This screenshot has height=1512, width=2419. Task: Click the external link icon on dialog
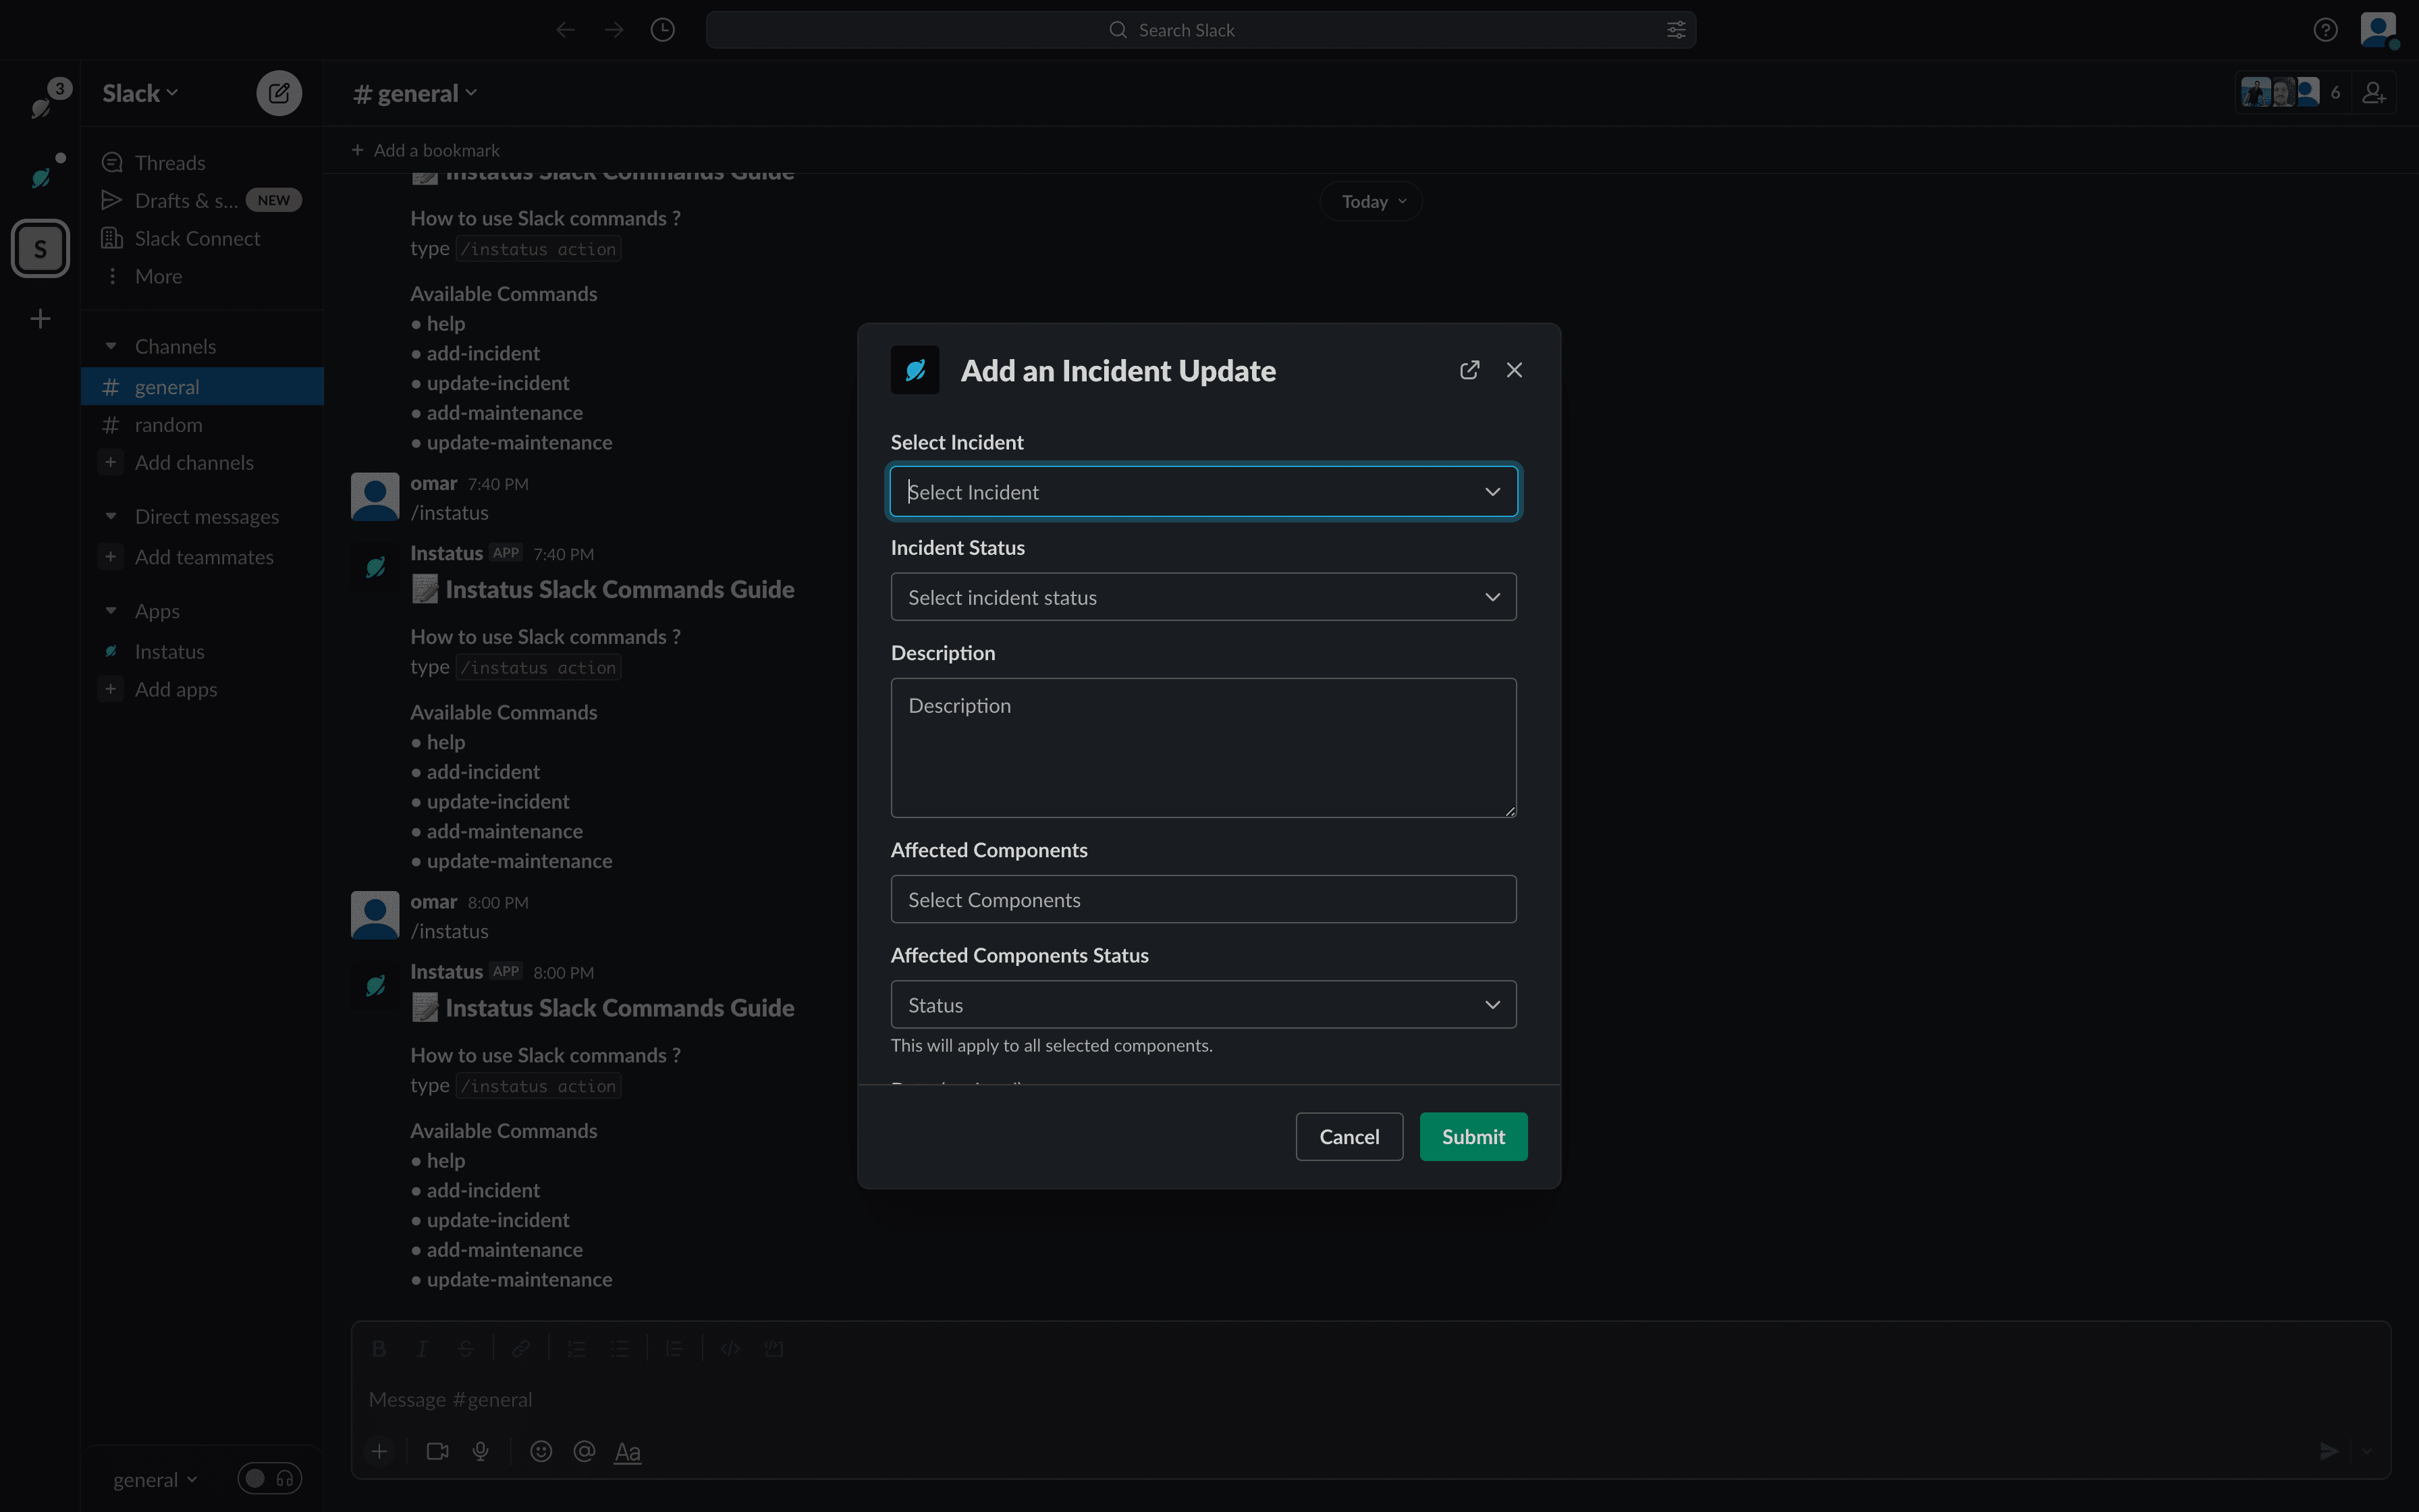click(1468, 368)
